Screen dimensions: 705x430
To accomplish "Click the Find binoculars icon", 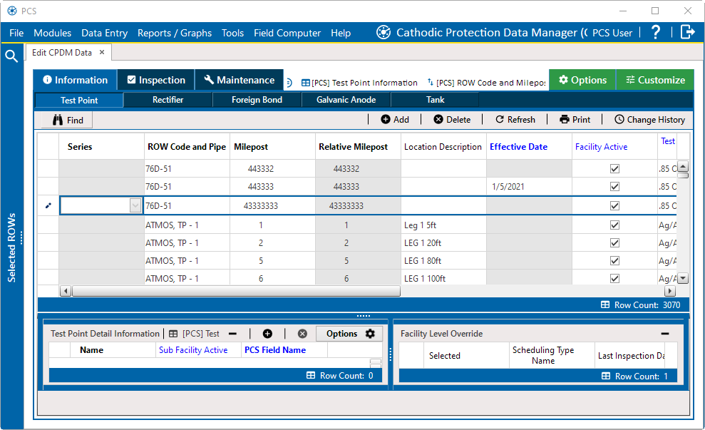I will pyautogui.click(x=58, y=120).
